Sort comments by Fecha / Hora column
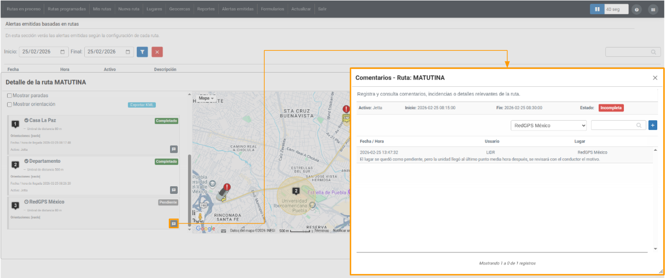This screenshot has height=278, width=666. (372, 141)
